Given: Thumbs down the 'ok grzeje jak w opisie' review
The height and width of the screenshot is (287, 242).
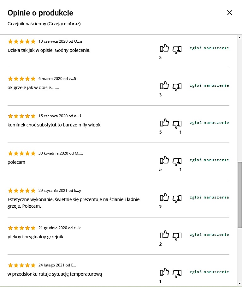Looking at the screenshot, I should click(177, 87).
